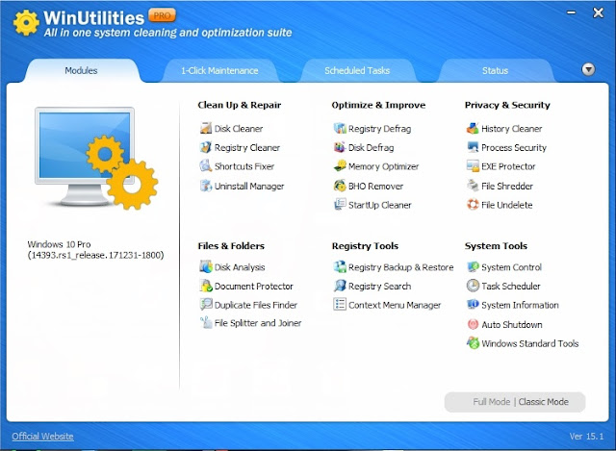Screen dimensions: 616x451
Task: Switch to the 1-Click Maintenance tab
Action: click(219, 70)
